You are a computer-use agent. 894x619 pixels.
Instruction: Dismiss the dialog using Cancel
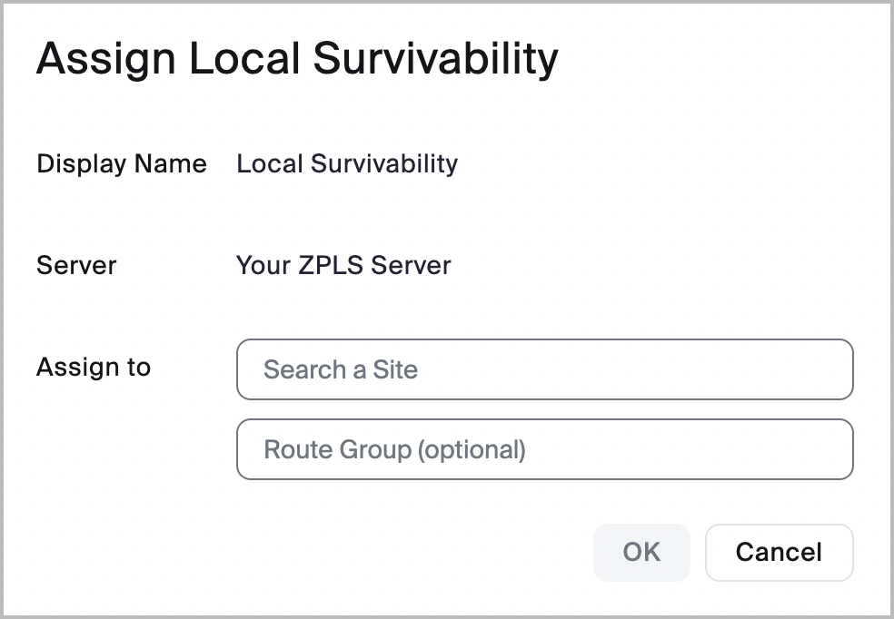pos(779,552)
